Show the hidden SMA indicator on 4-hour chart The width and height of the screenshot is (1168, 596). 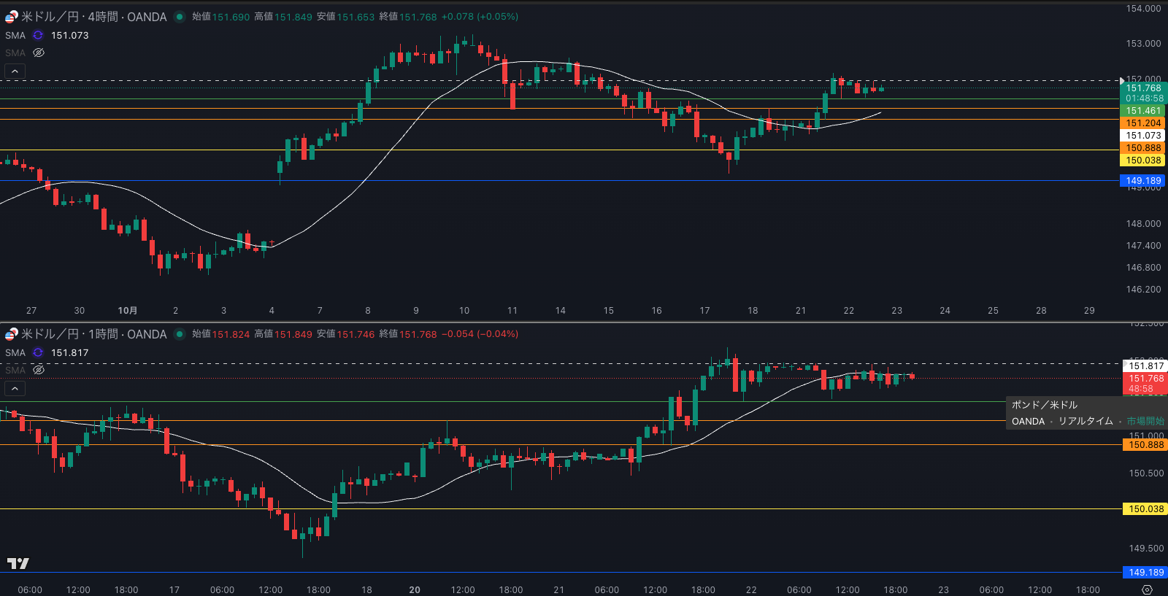pos(39,53)
